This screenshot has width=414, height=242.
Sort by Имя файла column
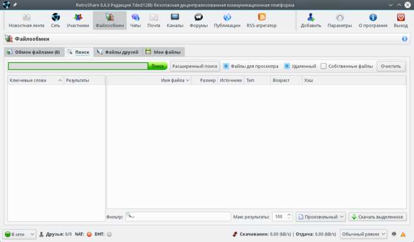tap(149, 80)
